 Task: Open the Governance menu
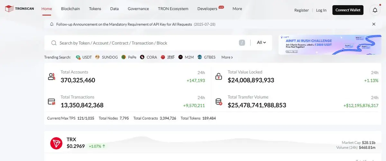pyautogui.click(x=138, y=9)
